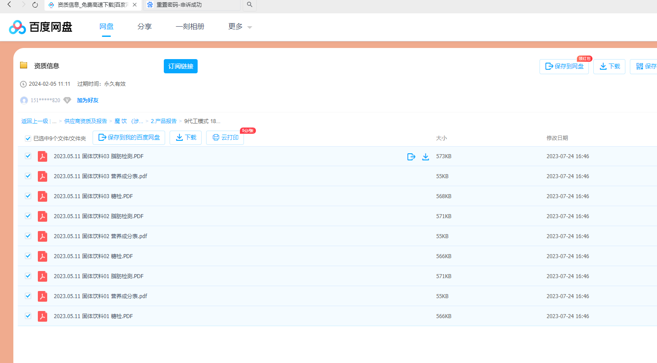This screenshot has width=657, height=363.
Task: Click the browser search magnifier icon
Action: [x=250, y=5]
